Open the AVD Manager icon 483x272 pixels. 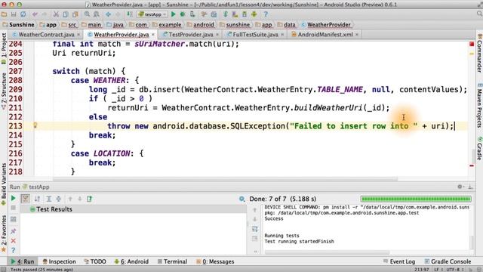pyautogui.click(x=235, y=14)
